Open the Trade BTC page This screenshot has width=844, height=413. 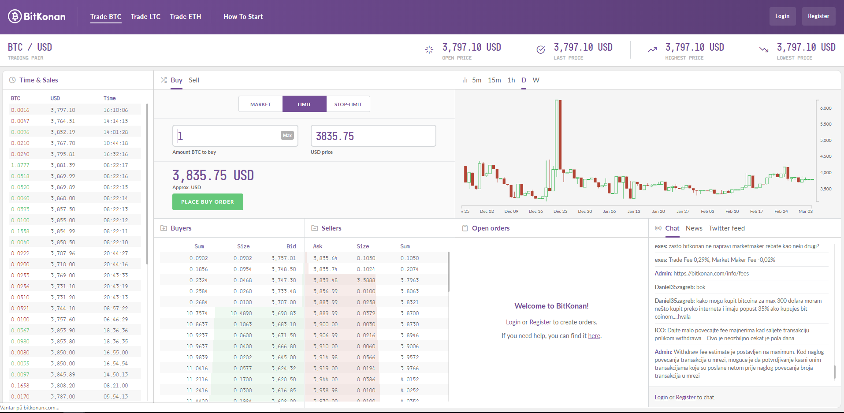106,17
